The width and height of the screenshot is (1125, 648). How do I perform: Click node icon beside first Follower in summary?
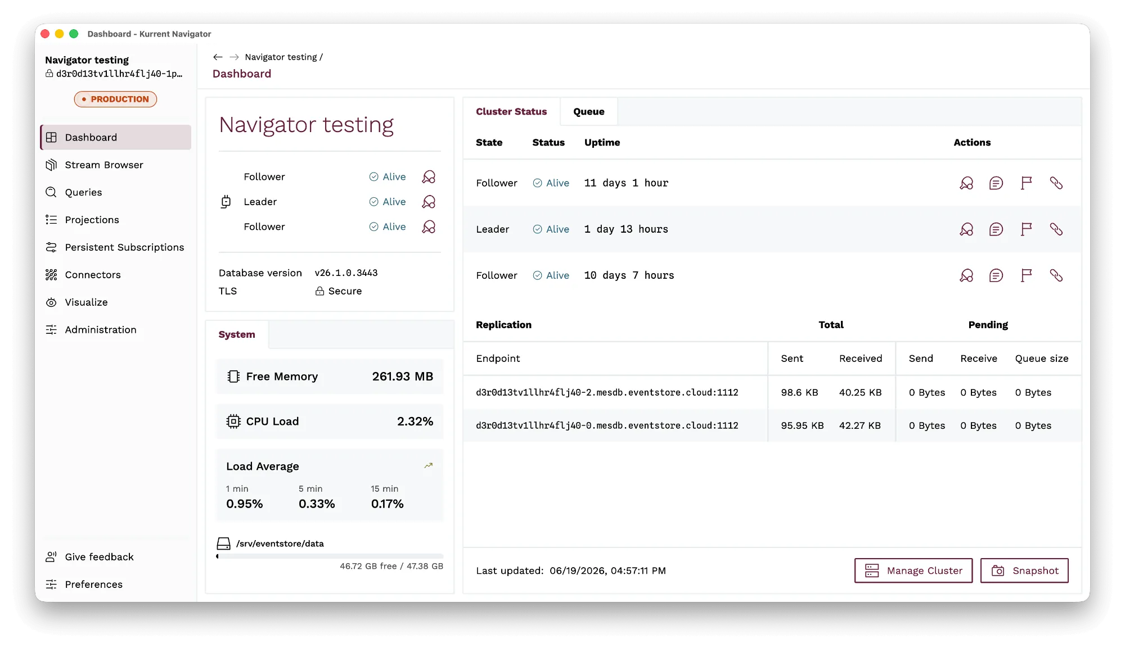pyautogui.click(x=429, y=177)
